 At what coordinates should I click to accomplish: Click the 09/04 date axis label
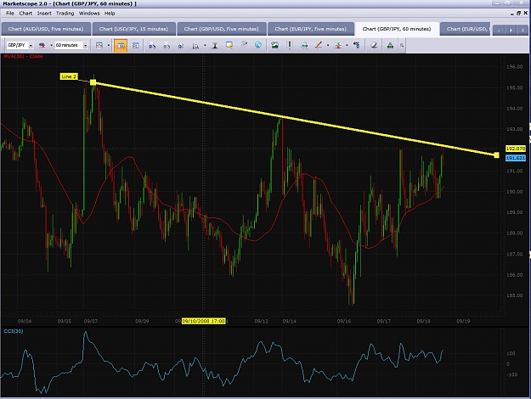coord(25,321)
